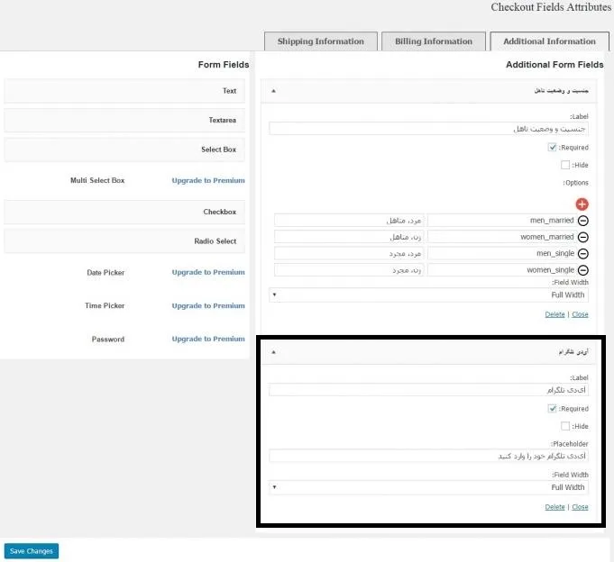Click Upgrade to Premium for Multi Select Box
Image resolution: width=614 pixels, height=562 pixels.
pos(208,180)
